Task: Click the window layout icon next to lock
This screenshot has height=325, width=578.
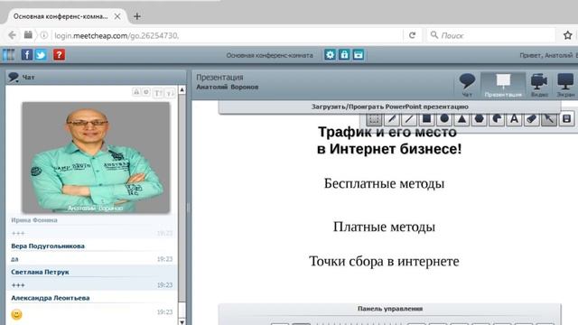Action: (359, 55)
